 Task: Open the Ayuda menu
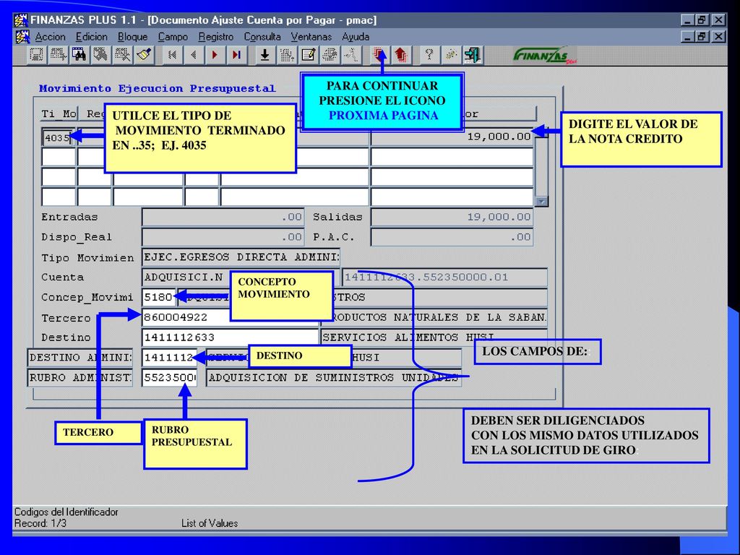click(x=356, y=37)
